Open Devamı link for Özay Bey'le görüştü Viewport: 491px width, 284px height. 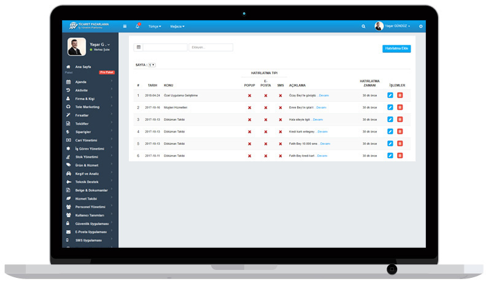[x=324, y=96]
